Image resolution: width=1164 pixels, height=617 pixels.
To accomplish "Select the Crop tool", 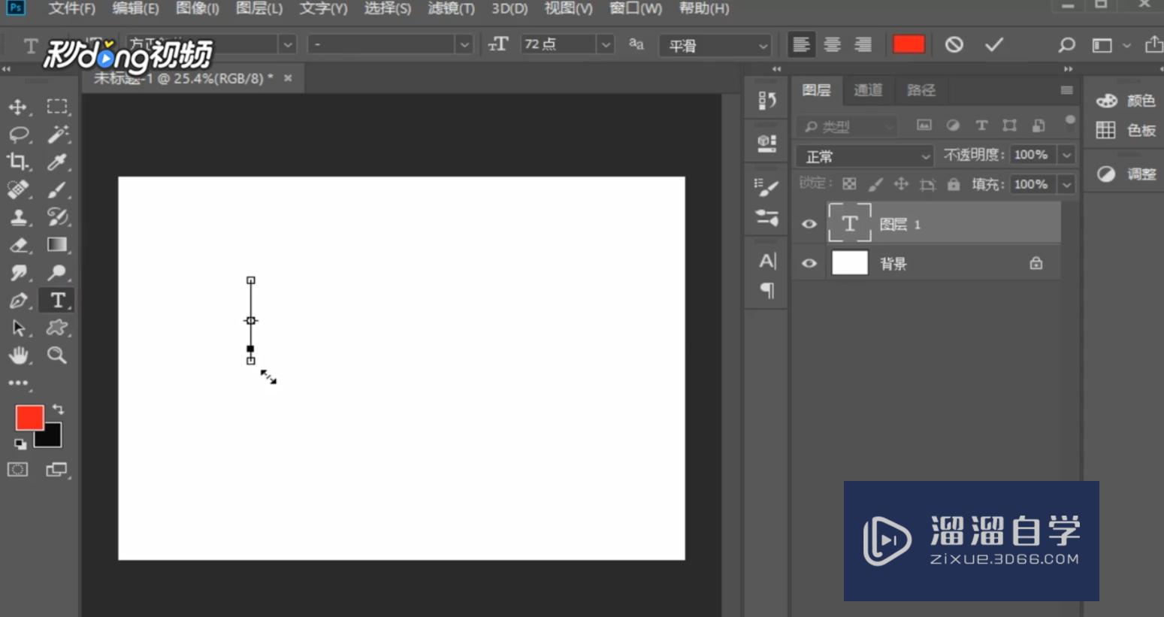I will [x=18, y=162].
